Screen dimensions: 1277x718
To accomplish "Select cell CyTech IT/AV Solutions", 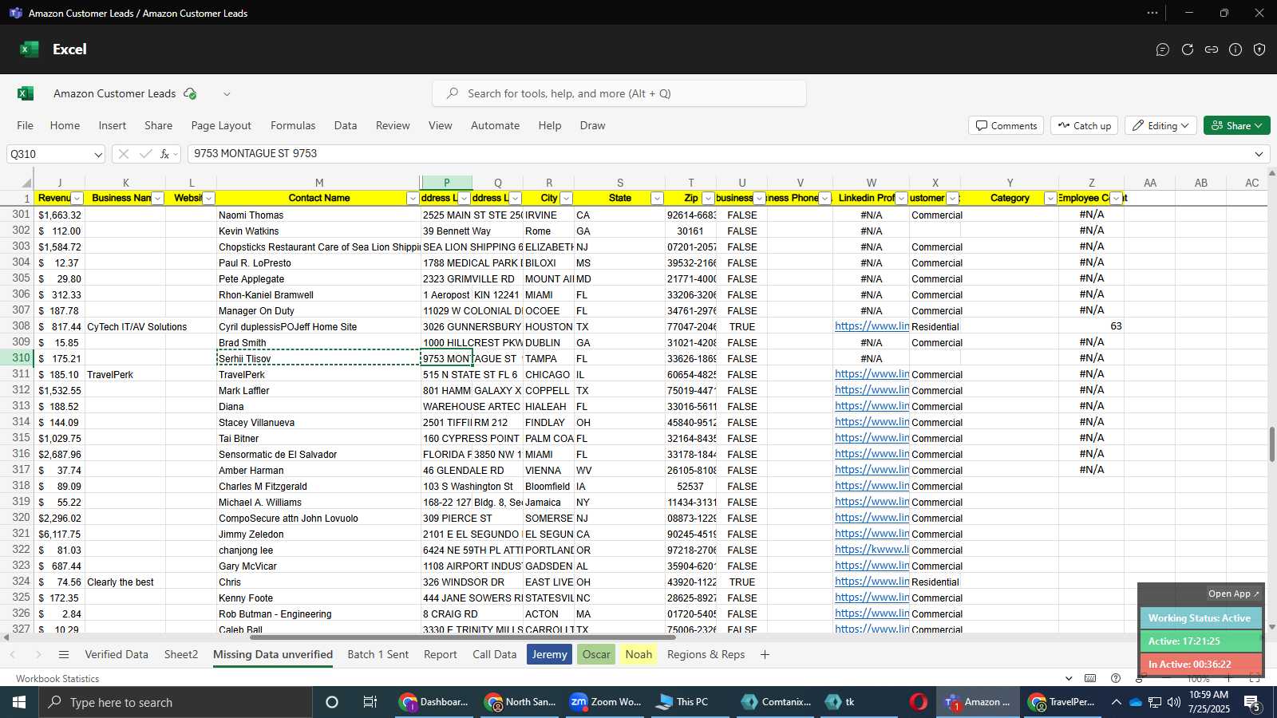I will 125,326.
